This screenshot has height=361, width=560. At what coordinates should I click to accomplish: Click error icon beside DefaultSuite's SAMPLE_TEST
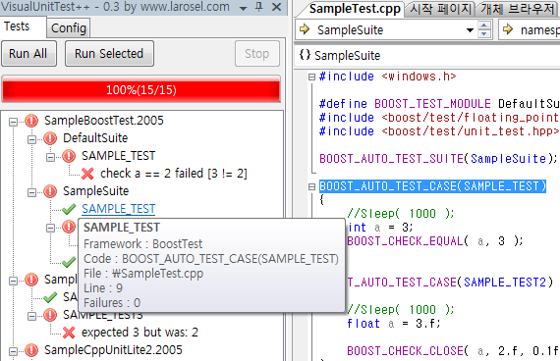click(x=69, y=156)
